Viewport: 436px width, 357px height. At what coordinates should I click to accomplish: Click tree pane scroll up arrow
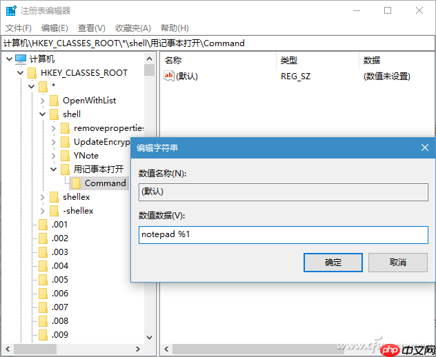coord(149,59)
